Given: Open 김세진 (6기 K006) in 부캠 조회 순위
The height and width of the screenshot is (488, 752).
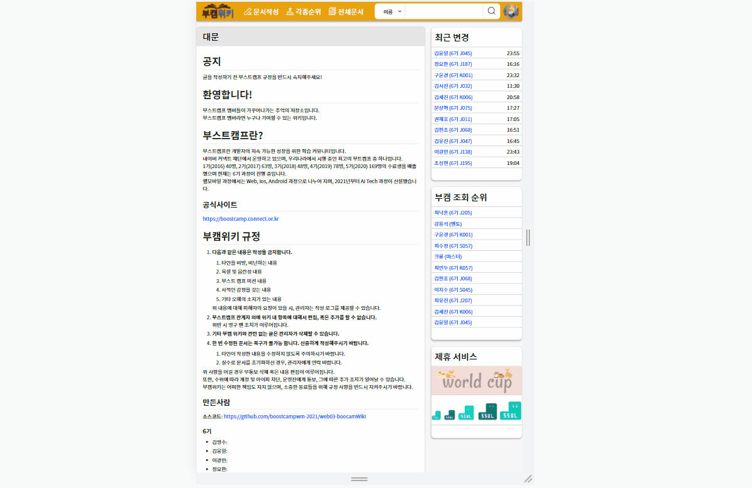Looking at the screenshot, I should point(453,312).
